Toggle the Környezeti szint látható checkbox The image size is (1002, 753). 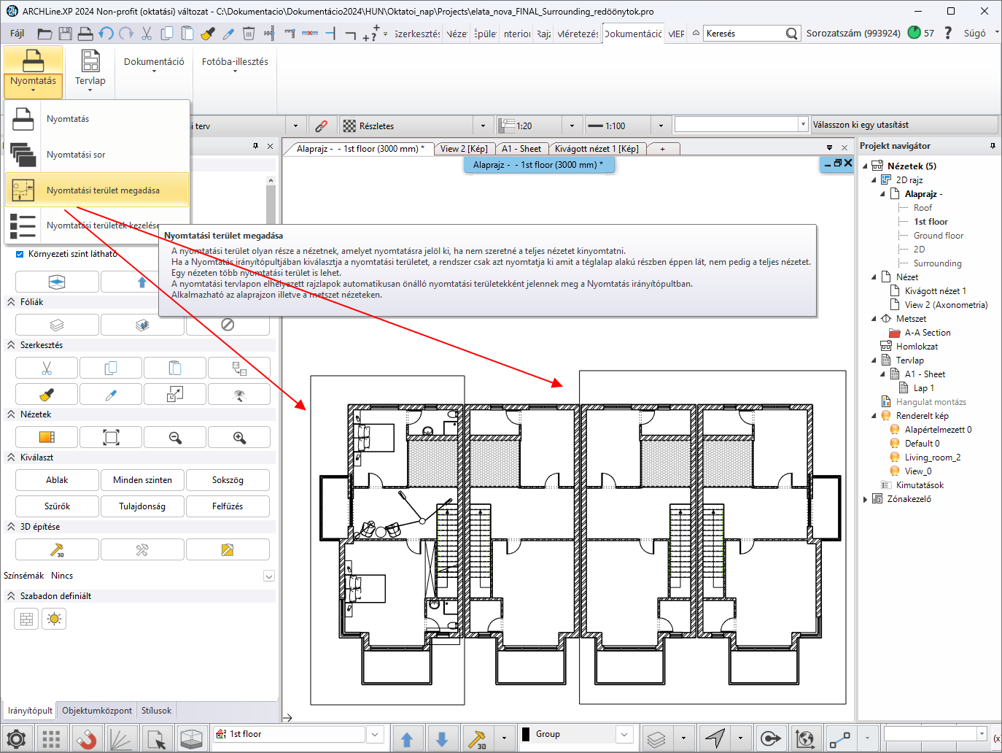20,254
